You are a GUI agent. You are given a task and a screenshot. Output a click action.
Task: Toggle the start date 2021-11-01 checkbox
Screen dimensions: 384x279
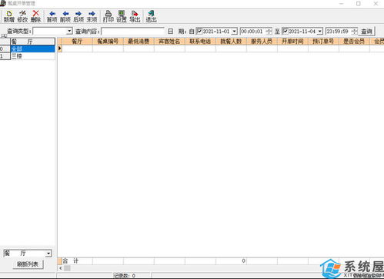(199, 32)
